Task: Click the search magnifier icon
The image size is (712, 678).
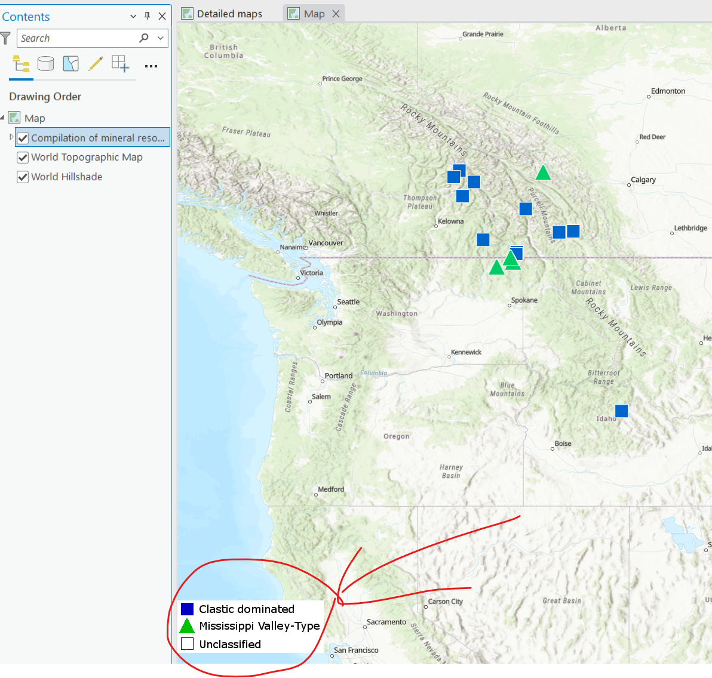Action: click(144, 38)
